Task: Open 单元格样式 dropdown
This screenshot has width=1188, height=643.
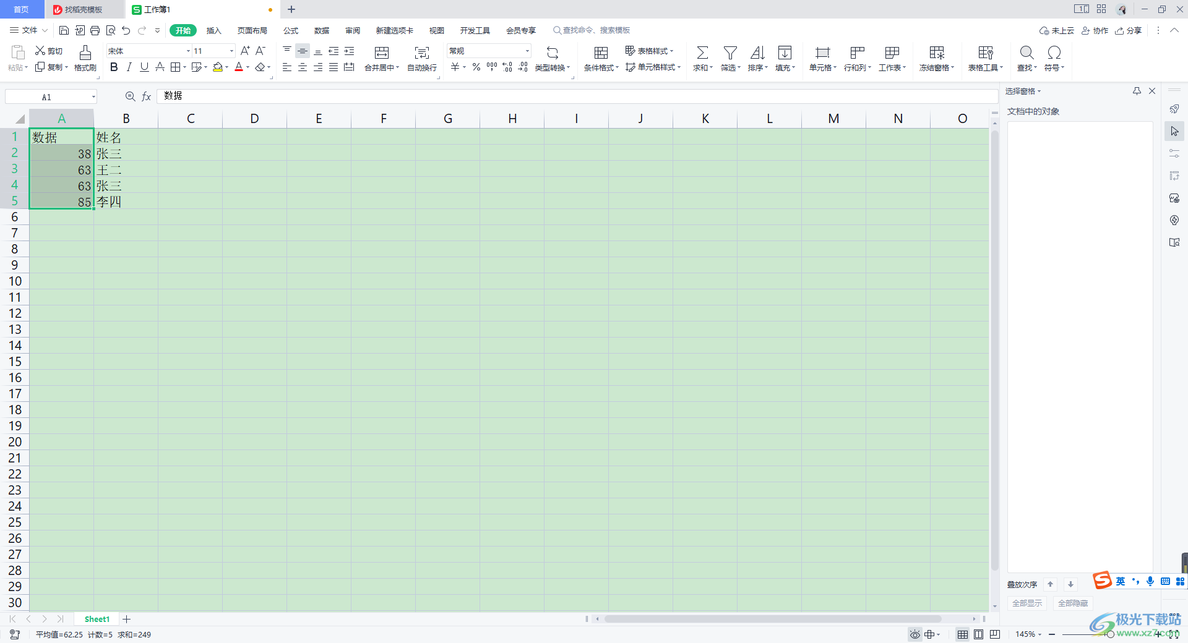Action: [x=653, y=67]
